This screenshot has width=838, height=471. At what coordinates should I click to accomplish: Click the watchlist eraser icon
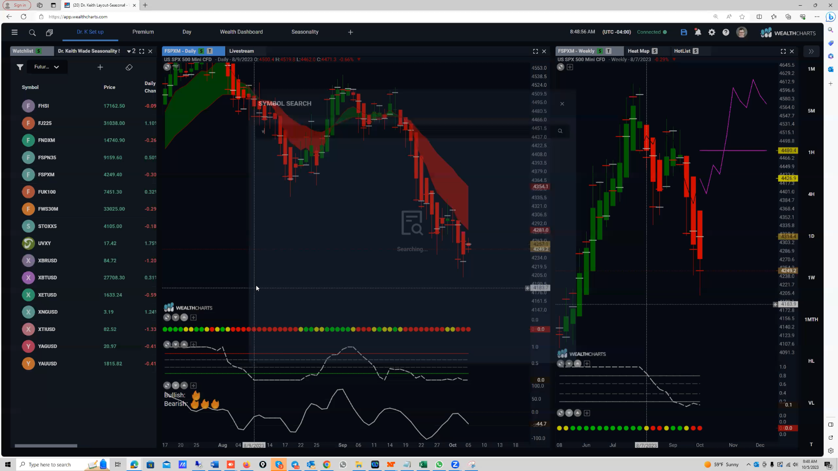129,67
